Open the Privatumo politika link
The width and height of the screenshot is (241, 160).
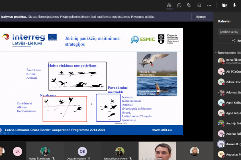coord(143,17)
